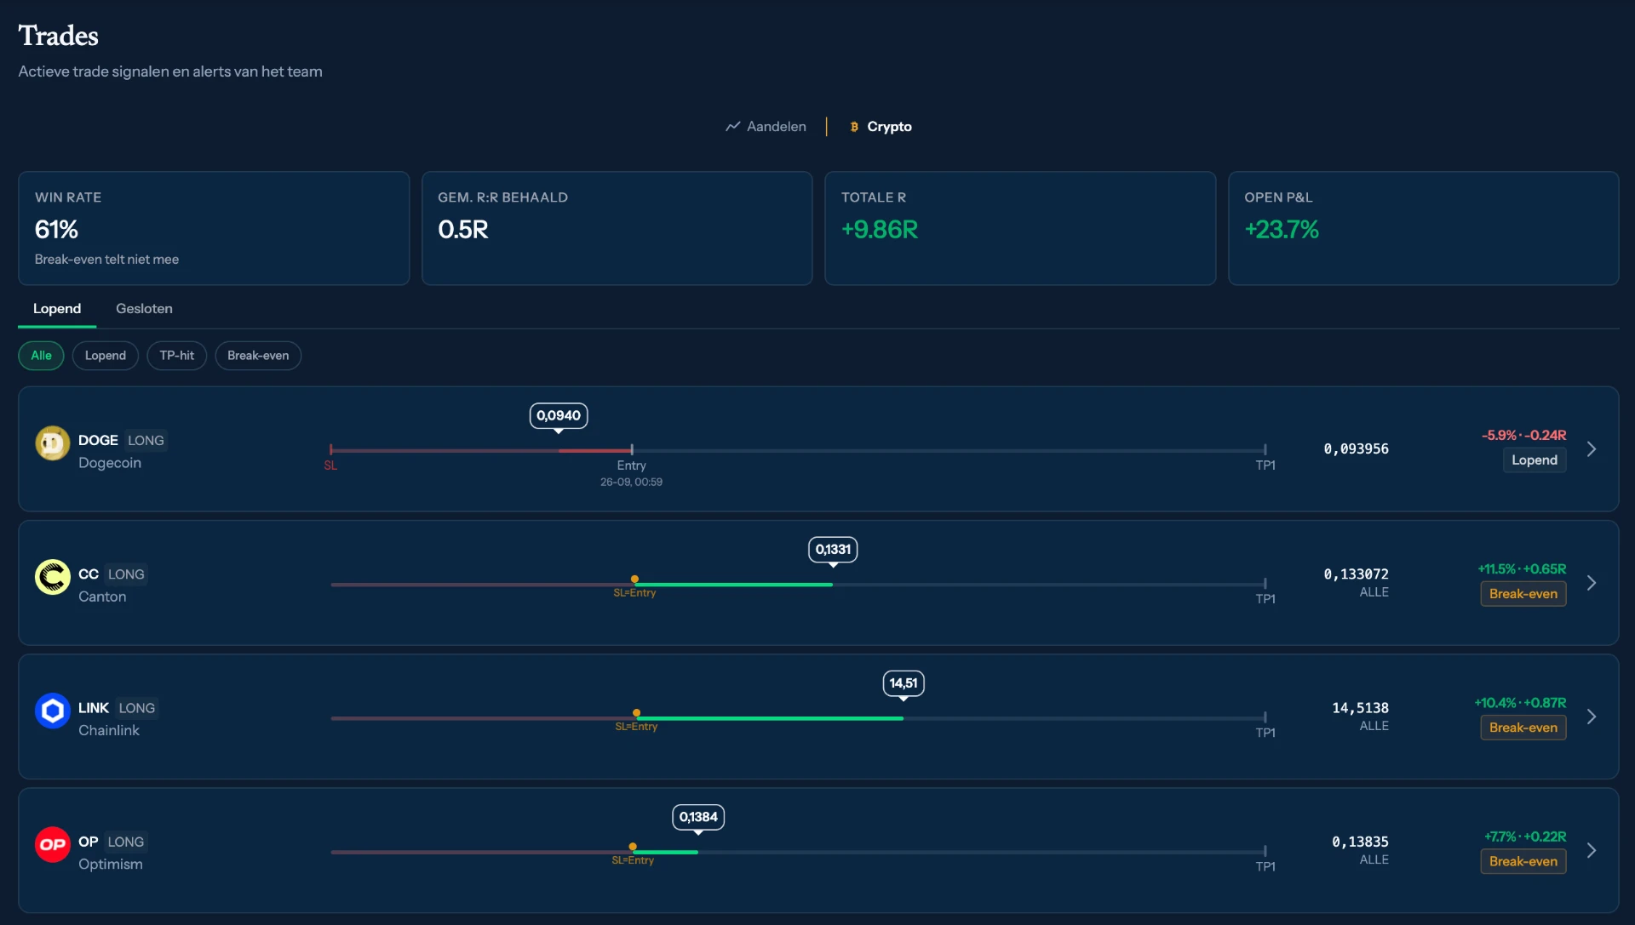Click the LINK price 14,5138

point(1360,708)
